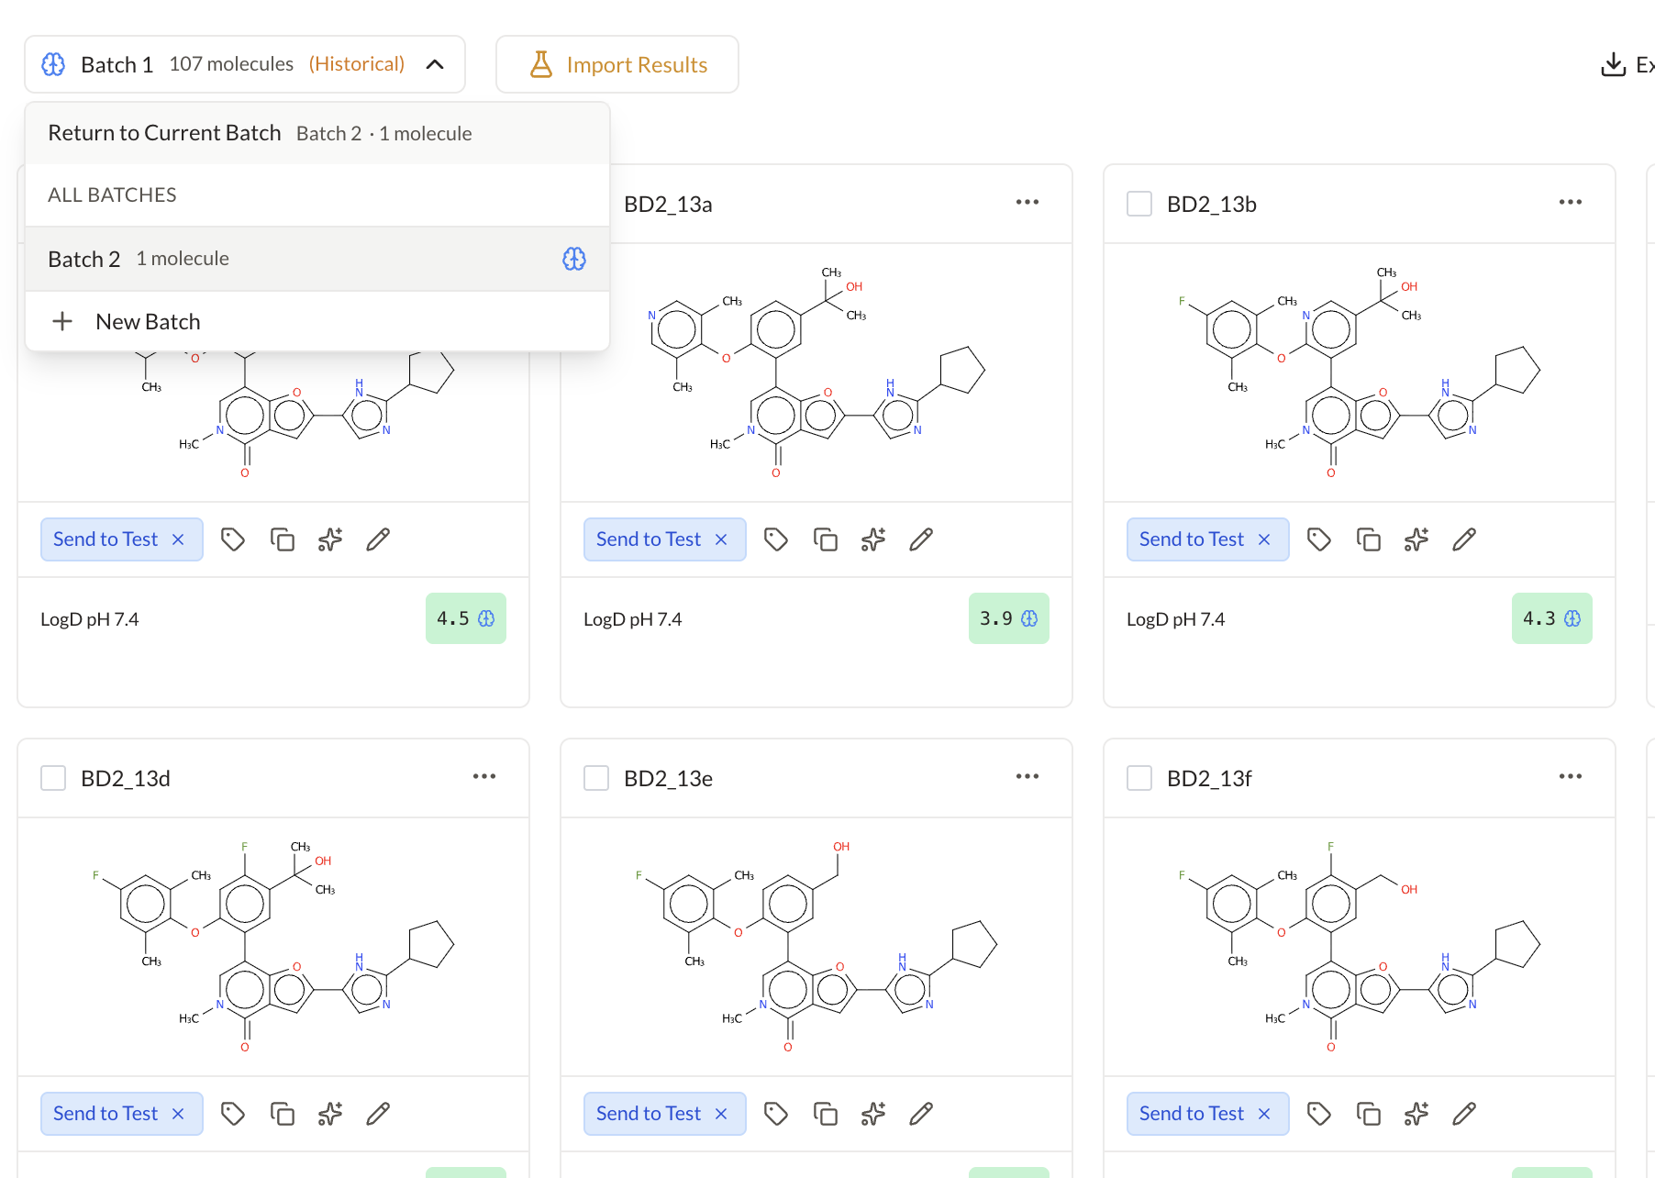
Task: Click the pencil edit icon on BD2_13b card
Action: tap(1464, 539)
